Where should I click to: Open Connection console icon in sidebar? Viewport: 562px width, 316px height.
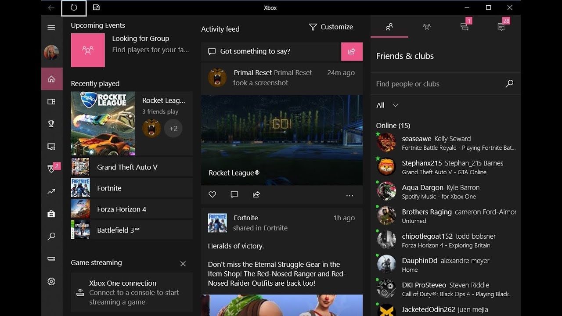[x=51, y=259]
